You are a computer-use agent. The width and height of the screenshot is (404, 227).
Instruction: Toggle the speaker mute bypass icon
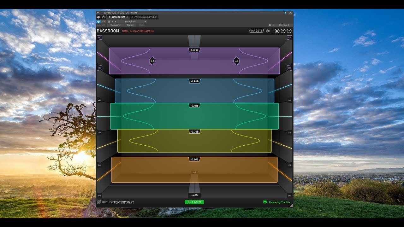(268, 31)
